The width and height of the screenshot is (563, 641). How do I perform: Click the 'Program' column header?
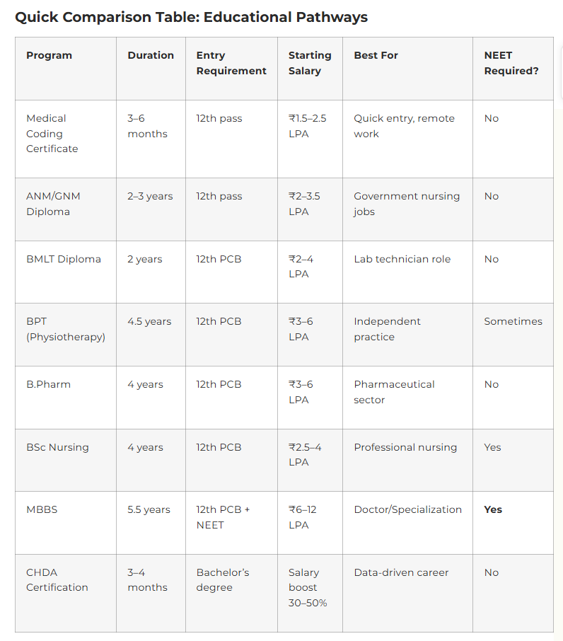pos(49,55)
